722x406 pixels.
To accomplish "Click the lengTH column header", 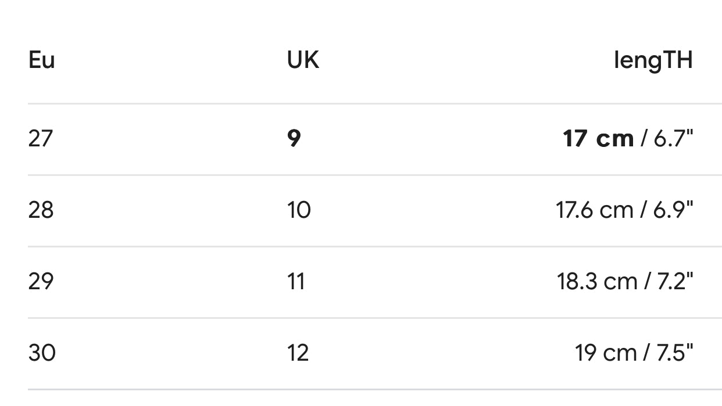I will coord(653,60).
